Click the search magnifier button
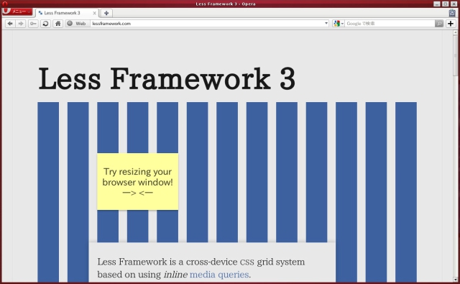This screenshot has height=284, width=460. coord(439,24)
